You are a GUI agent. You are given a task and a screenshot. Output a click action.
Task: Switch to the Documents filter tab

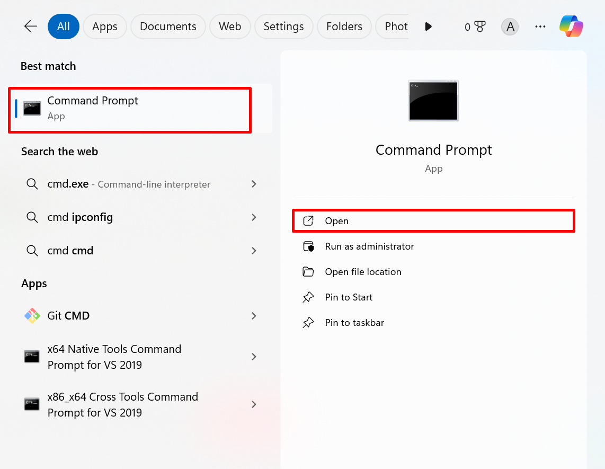coord(168,26)
